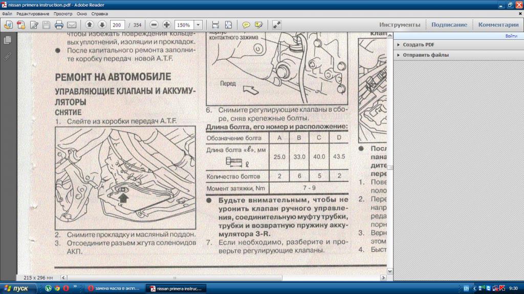Click the Fit width scrolling mode icon
524x294 pixels.
[215, 25]
